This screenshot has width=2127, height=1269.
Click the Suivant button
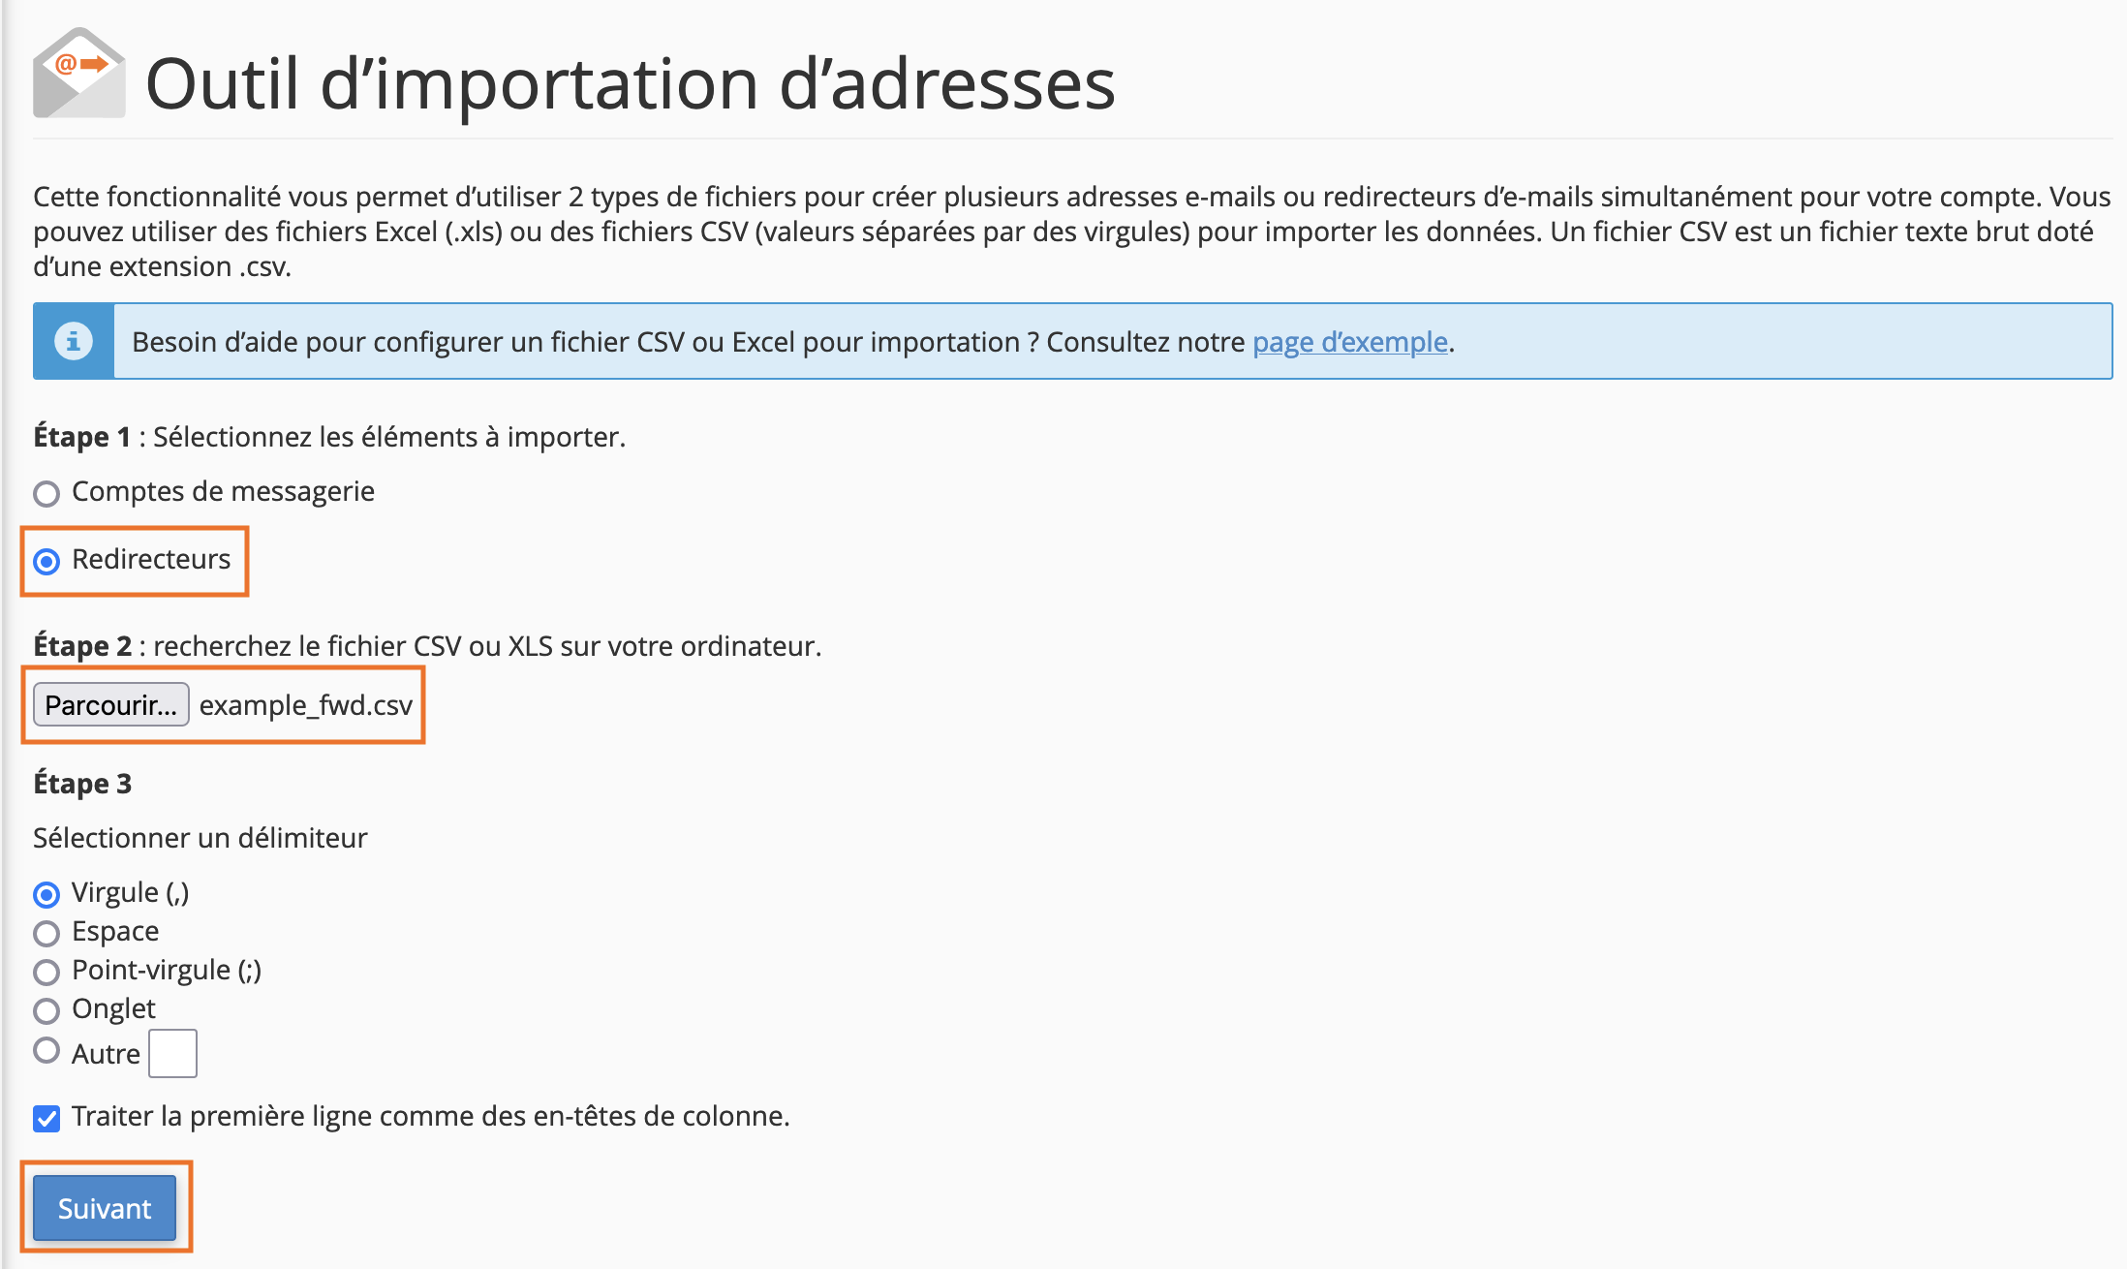coord(105,1208)
